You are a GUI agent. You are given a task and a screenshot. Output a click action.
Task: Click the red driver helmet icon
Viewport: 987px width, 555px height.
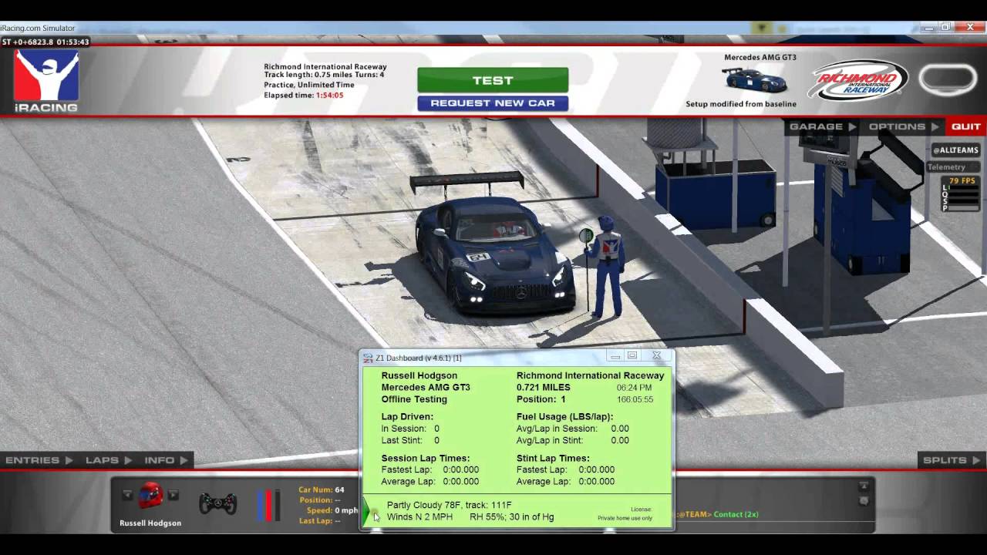(x=150, y=496)
